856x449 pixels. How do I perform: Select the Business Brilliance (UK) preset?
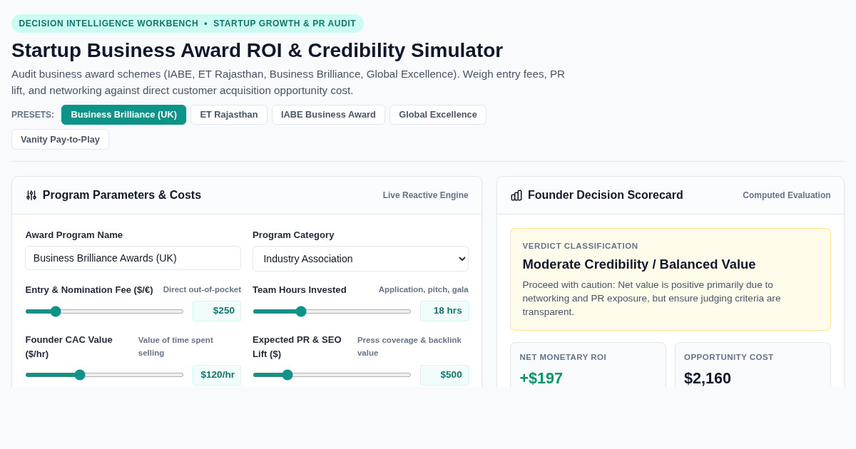[x=123, y=115]
